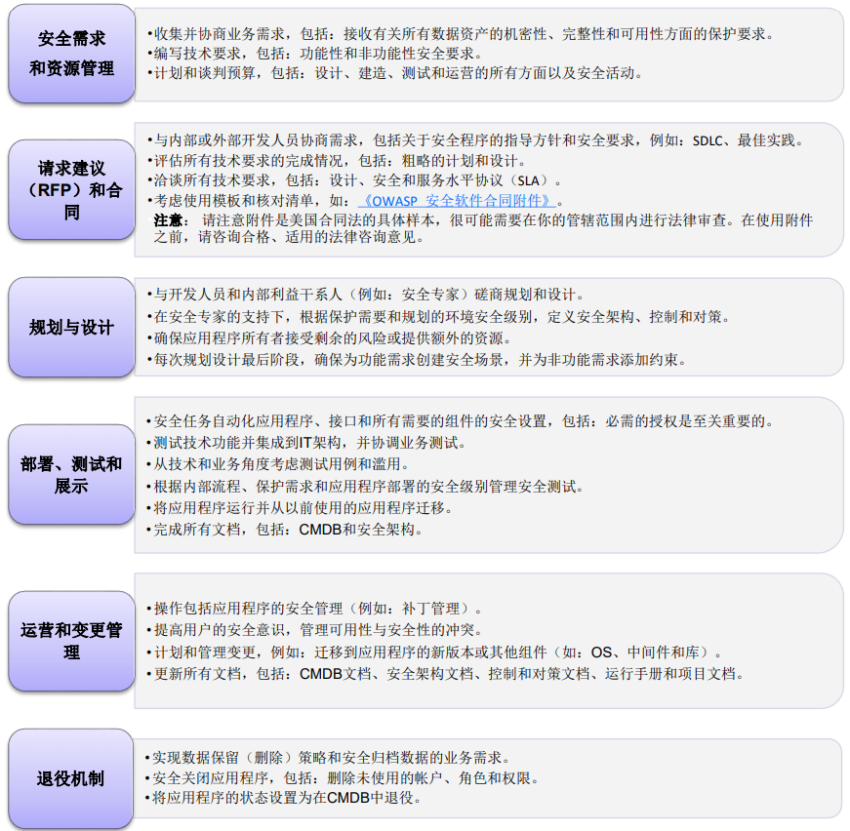Click bullet starting 在安全专家的支持下
Viewport: 850px width, 831px height.
point(439,317)
